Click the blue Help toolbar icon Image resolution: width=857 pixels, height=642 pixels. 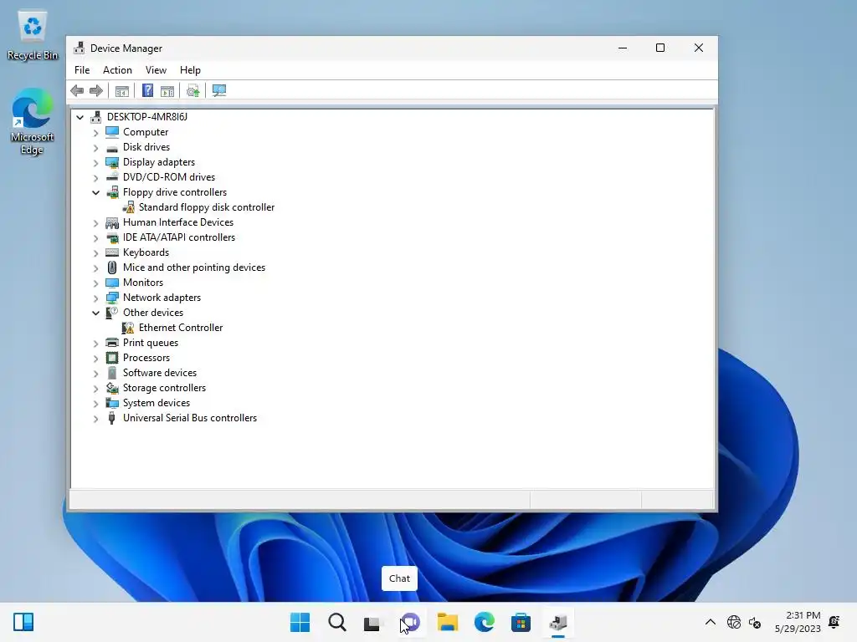[x=147, y=90]
